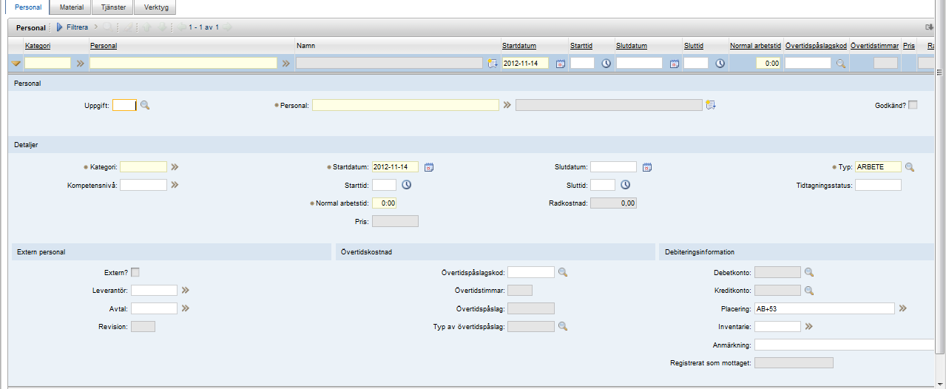This screenshot has width=946, height=389.
Task: Sort by the Startdatum column header
Action: point(519,46)
